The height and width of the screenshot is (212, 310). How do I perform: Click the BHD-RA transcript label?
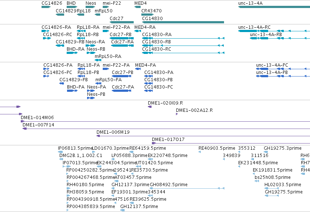click(x=75, y=49)
